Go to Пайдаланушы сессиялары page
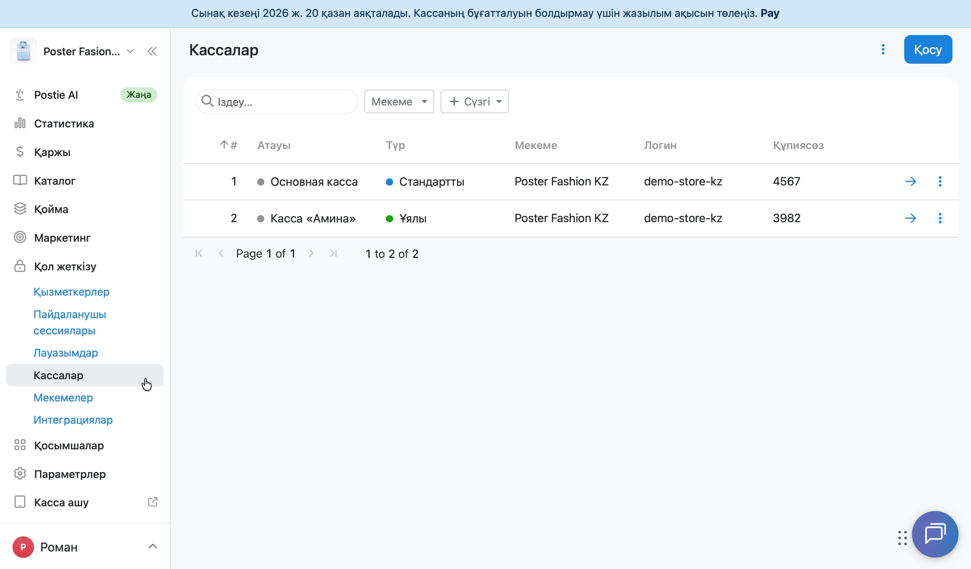Viewport: 971px width, 569px height. tap(70, 323)
